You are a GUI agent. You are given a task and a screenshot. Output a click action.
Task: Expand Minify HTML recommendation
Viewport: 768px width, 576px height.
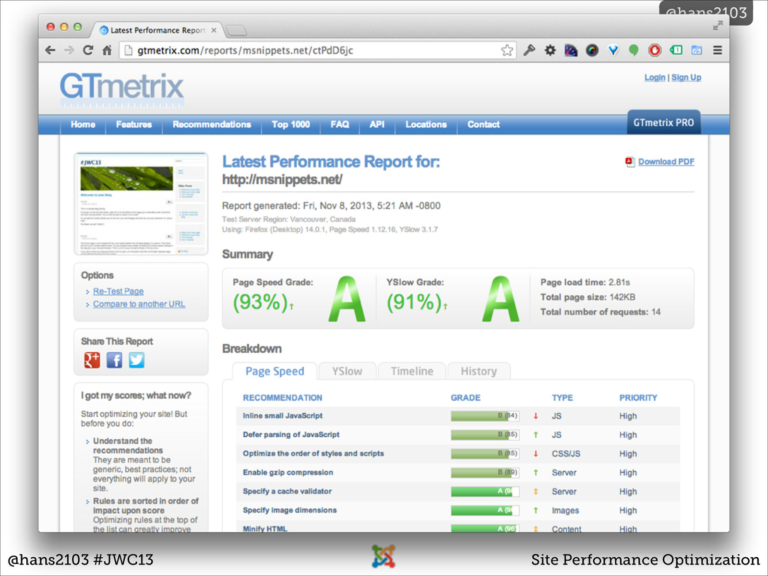[x=265, y=528]
